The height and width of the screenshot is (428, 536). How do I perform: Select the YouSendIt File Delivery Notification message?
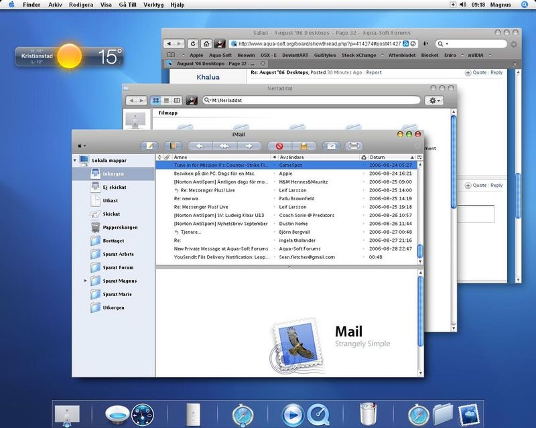tap(287, 257)
